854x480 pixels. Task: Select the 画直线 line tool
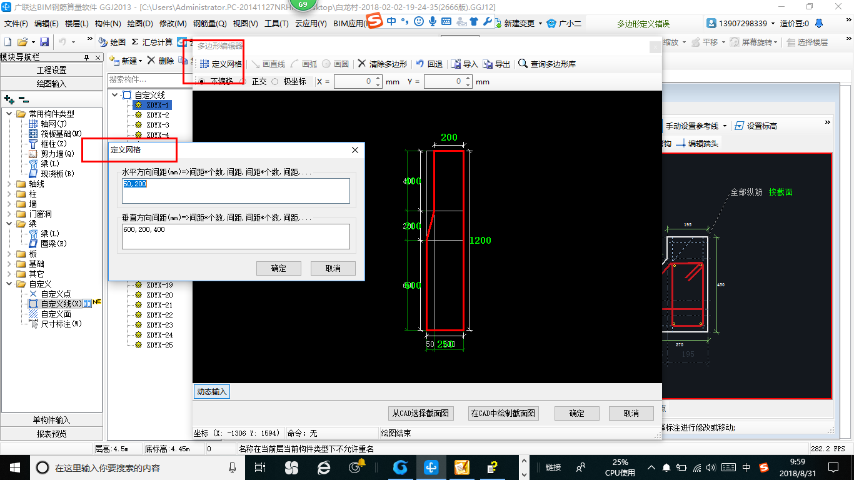tap(268, 64)
